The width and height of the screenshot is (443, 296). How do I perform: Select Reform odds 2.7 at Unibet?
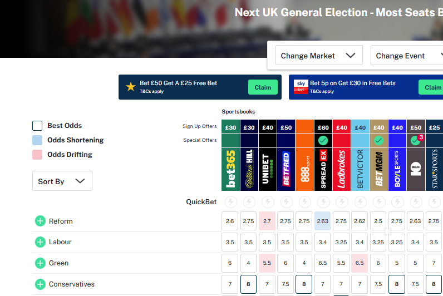tap(267, 221)
